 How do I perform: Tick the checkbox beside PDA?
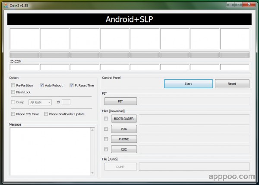click(x=106, y=129)
